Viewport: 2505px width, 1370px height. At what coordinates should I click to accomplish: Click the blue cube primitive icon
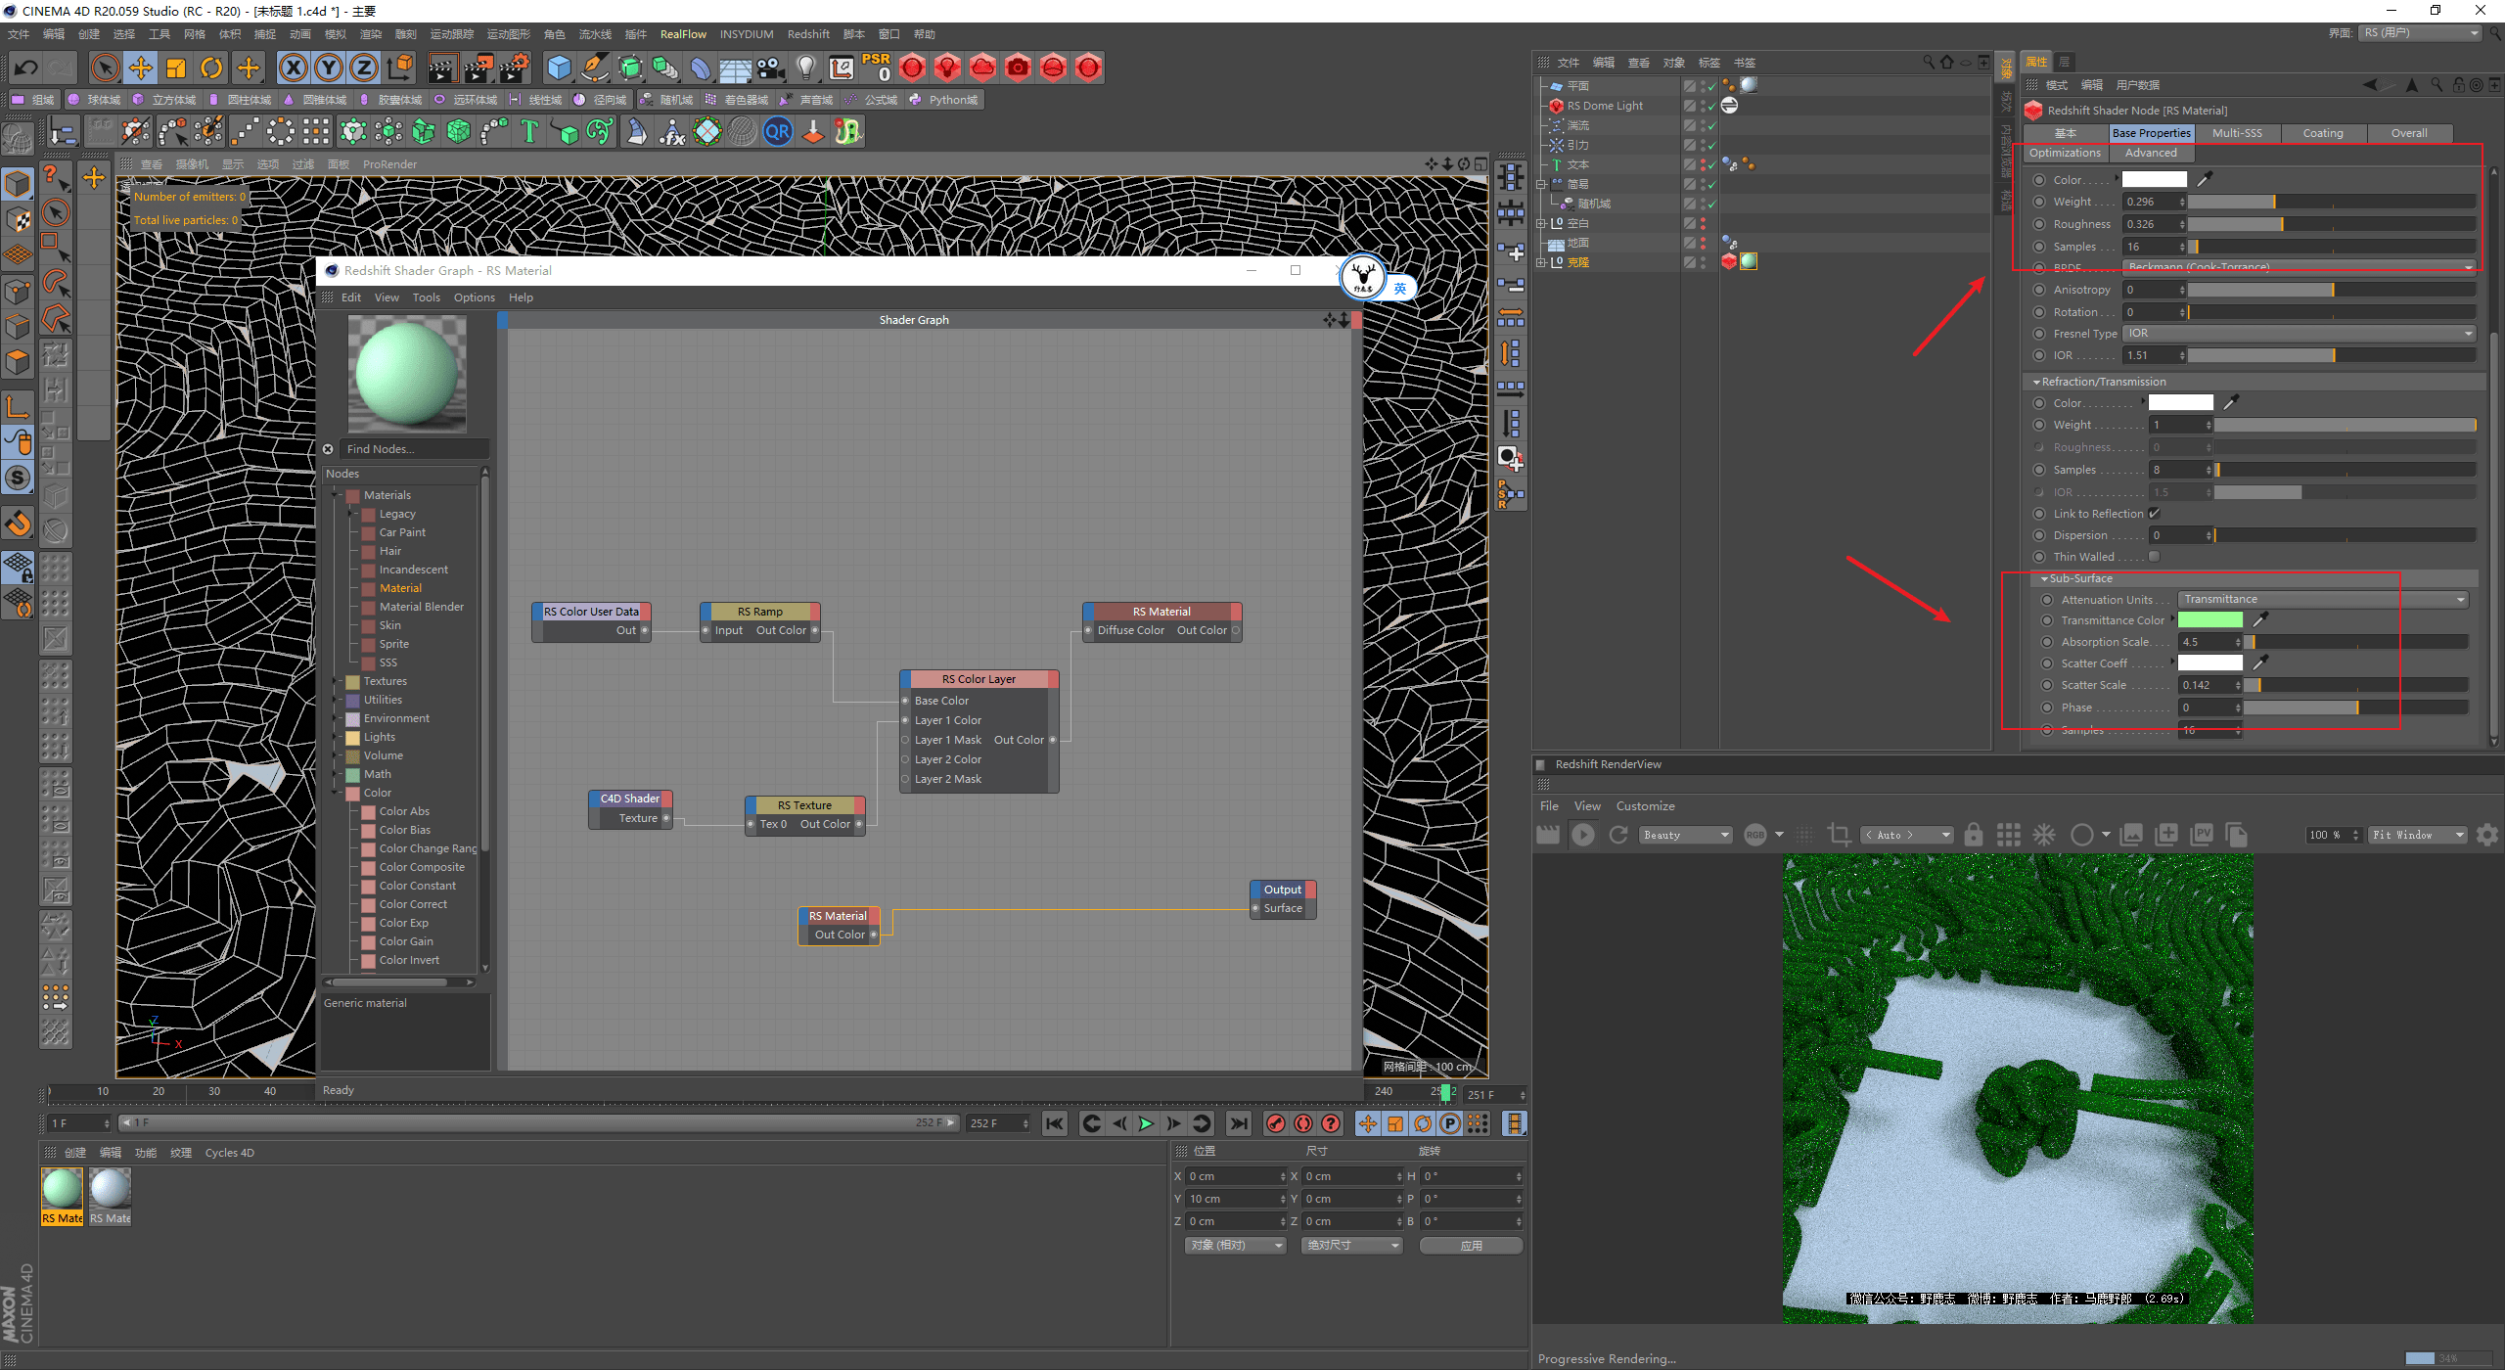[559, 68]
